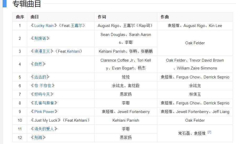This screenshot has height=144, width=236.
Task: Open the Lucky Rain song link
Action: coord(44,26)
